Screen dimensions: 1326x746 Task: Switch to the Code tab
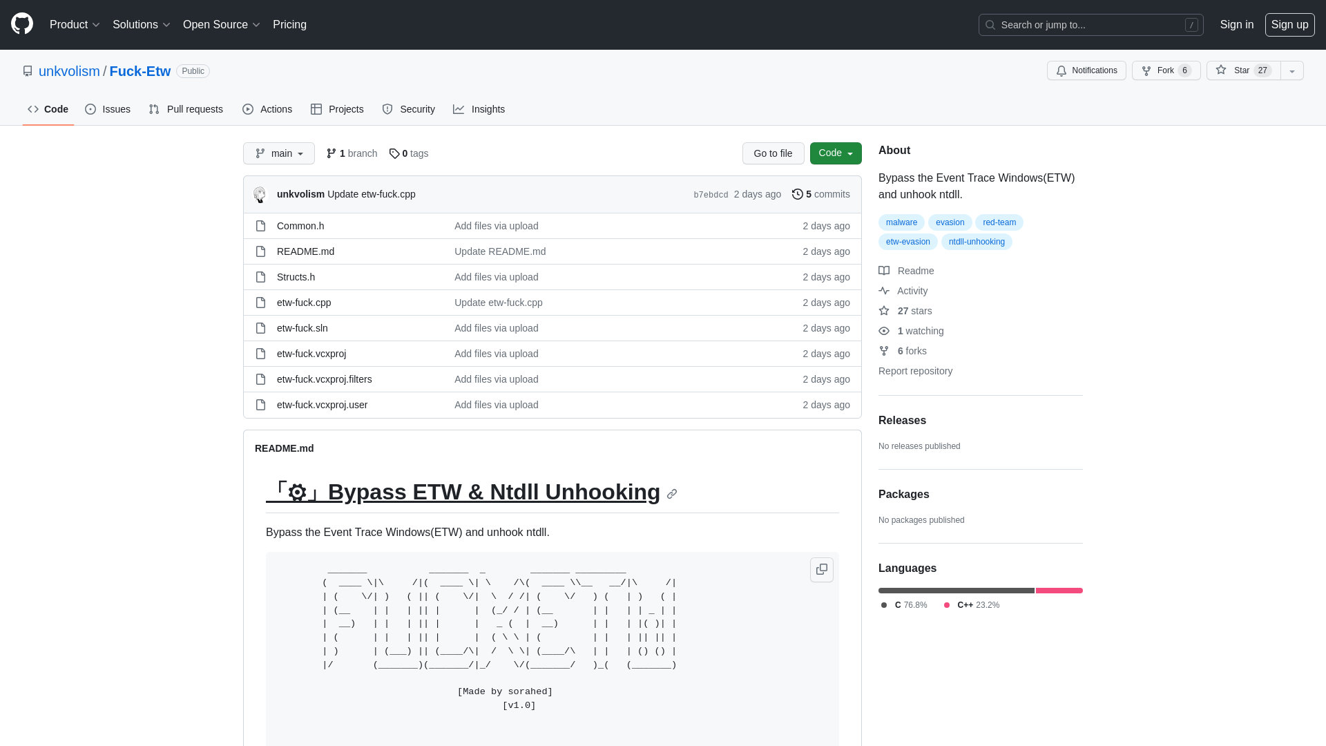tap(48, 109)
